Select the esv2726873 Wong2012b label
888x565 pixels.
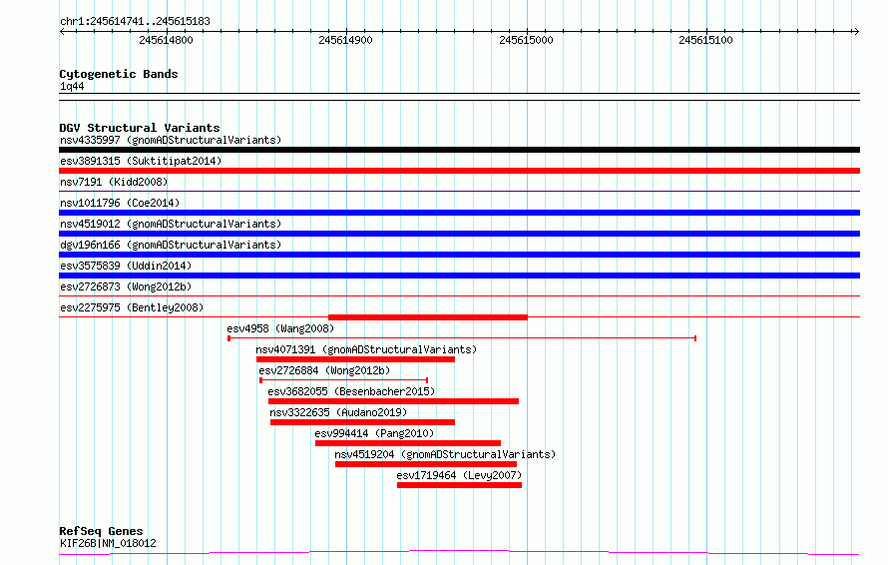pyautogui.click(x=126, y=286)
